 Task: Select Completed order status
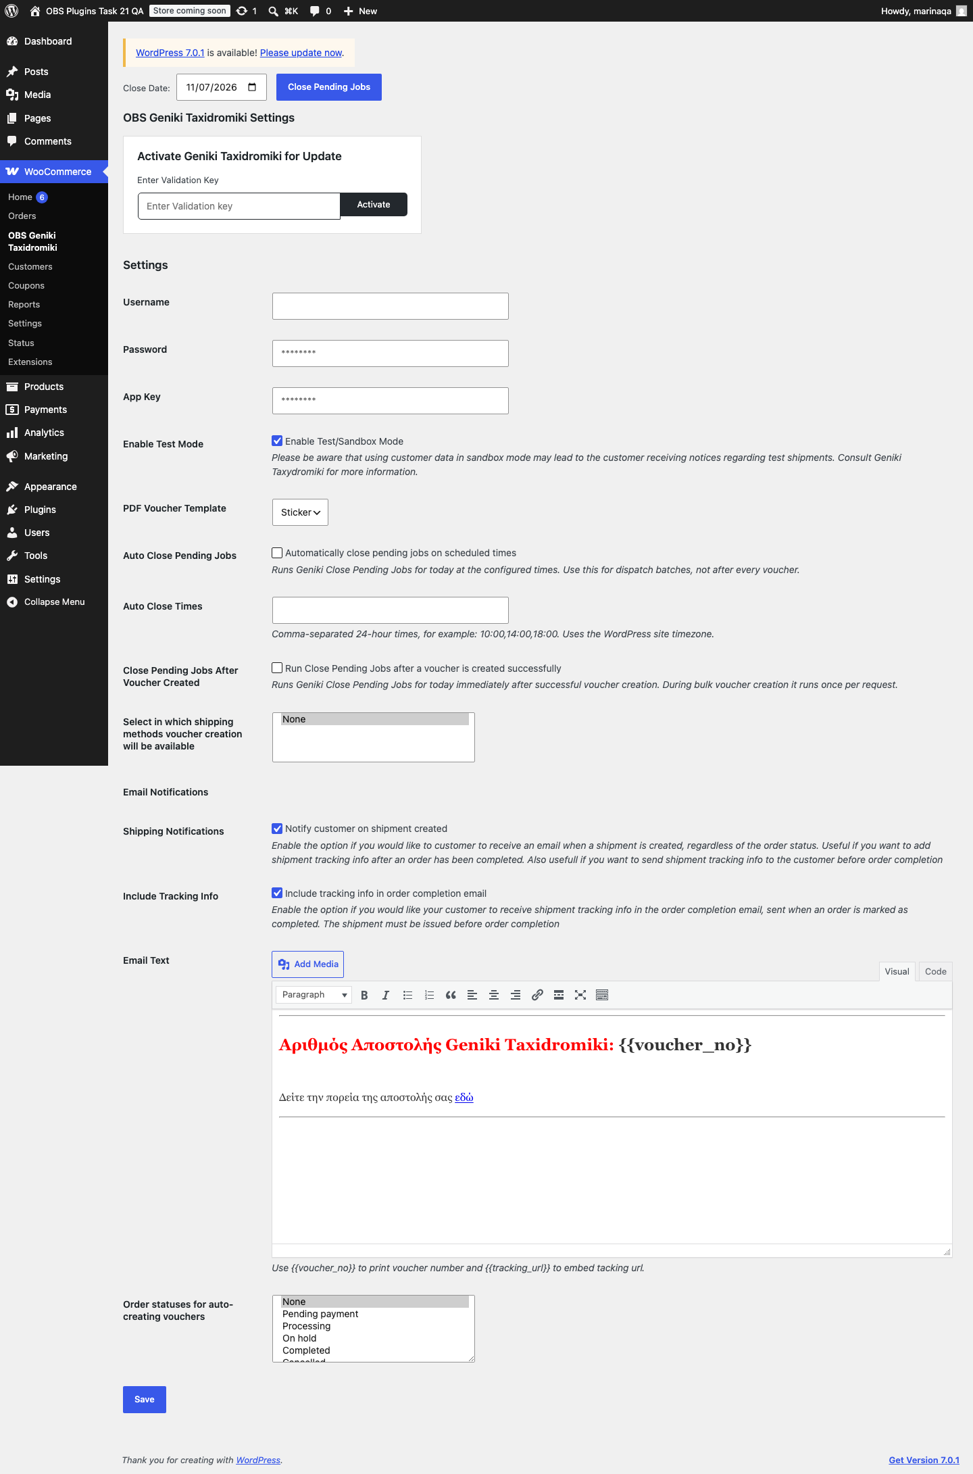click(374, 1350)
